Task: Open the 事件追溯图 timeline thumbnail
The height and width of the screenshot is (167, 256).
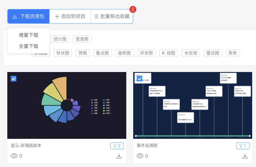Action: pyautogui.click(x=193, y=105)
